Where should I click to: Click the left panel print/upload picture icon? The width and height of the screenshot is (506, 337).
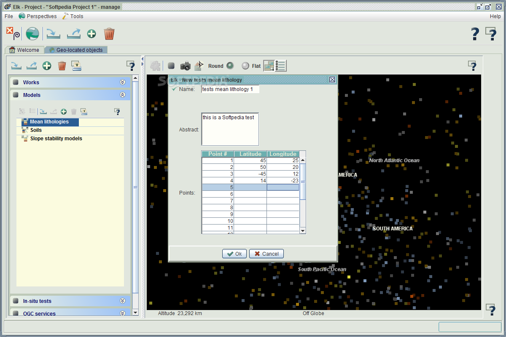[x=76, y=65]
